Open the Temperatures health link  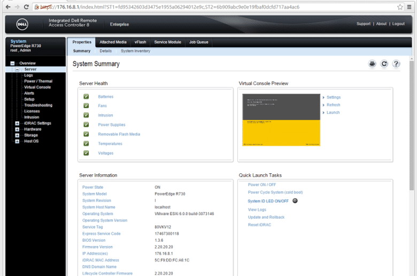110,144
